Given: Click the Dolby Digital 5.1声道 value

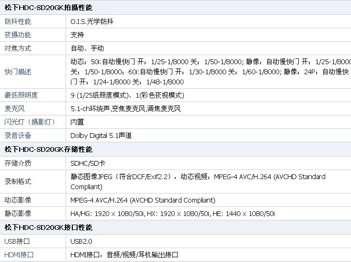Looking at the screenshot, I should tap(101, 136).
